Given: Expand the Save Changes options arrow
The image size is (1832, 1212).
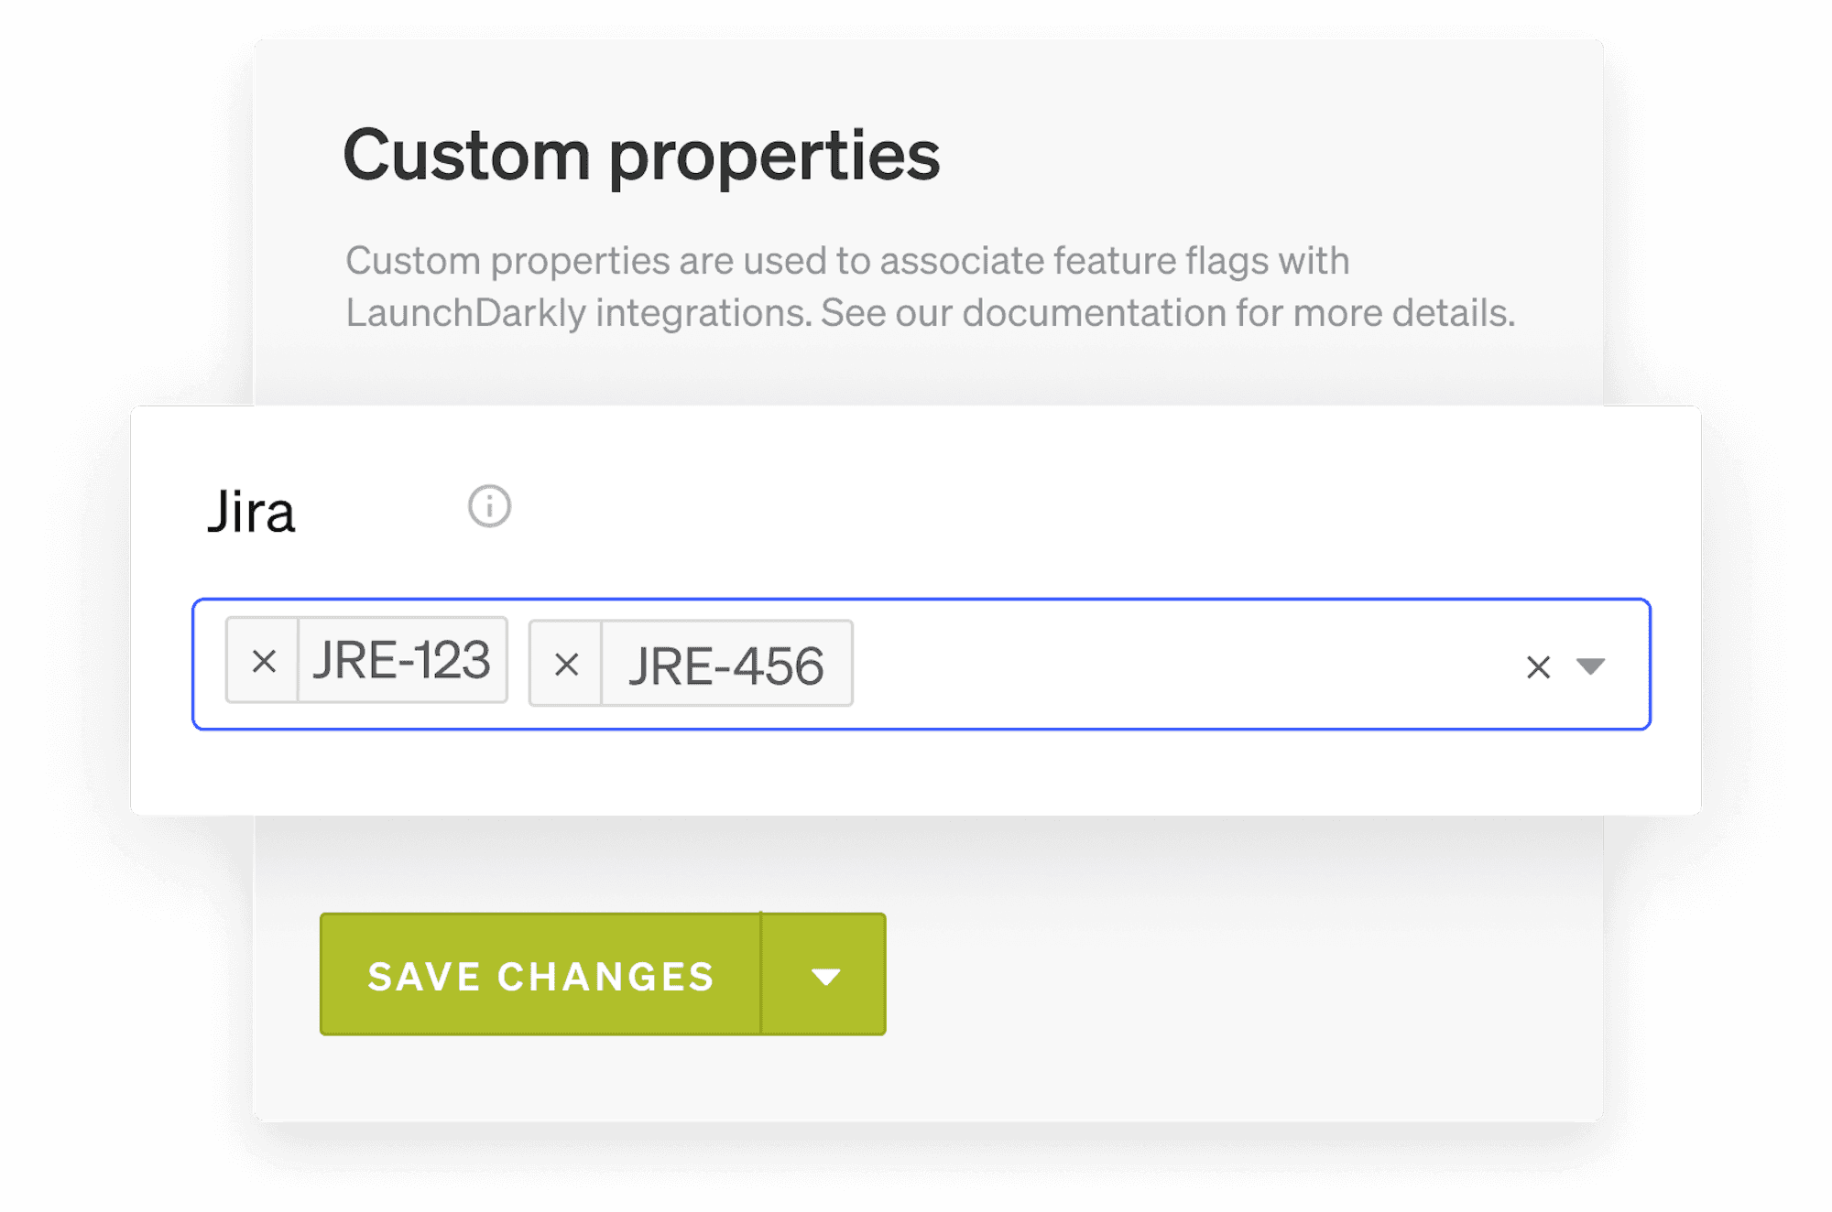Looking at the screenshot, I should pyautogui.click(x=823, y=974).
